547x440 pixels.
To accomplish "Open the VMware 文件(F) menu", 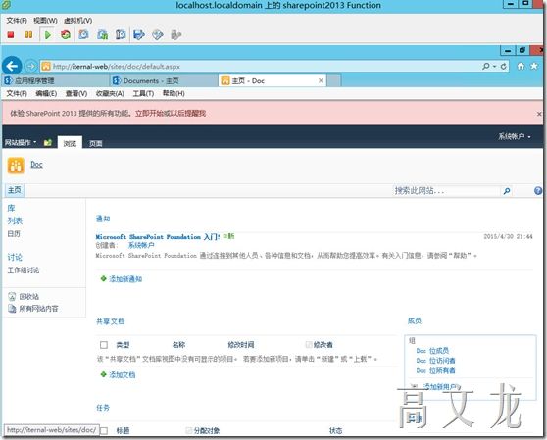I will coord(17,21).
